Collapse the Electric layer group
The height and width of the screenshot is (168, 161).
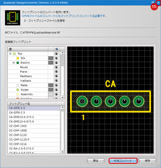(x=14, y=63)
